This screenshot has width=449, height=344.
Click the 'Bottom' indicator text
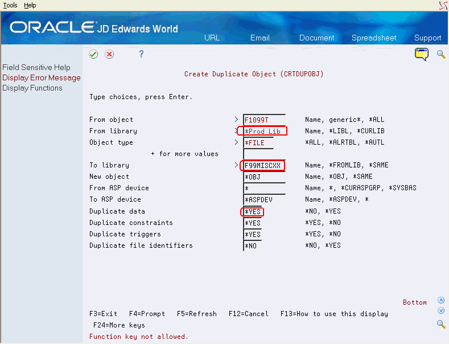(x=415, y=302)
